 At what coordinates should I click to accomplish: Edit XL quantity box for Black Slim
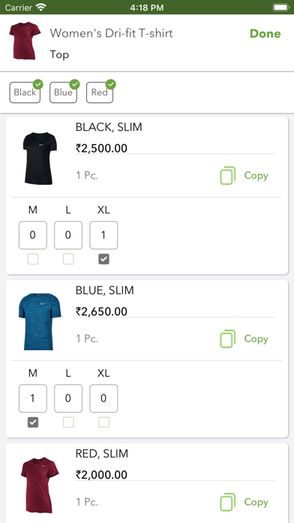click(x=103, y=235)
